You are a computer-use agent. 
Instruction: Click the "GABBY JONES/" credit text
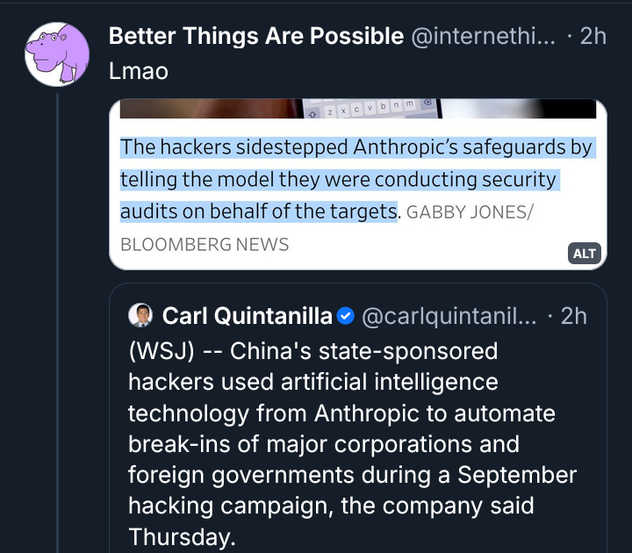coord(470,212)
